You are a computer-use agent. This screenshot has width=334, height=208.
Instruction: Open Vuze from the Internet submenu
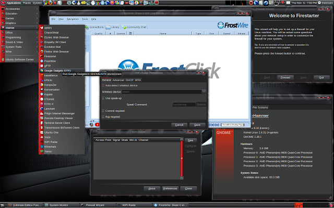62,137
